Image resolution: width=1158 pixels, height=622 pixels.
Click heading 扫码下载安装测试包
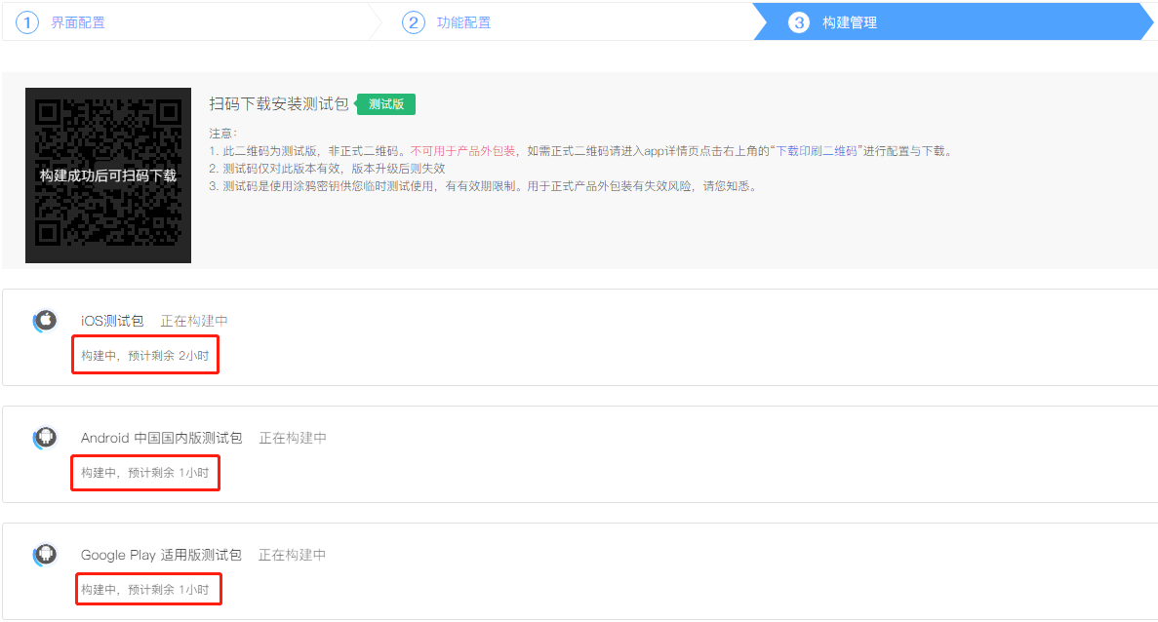coord(278,104)
